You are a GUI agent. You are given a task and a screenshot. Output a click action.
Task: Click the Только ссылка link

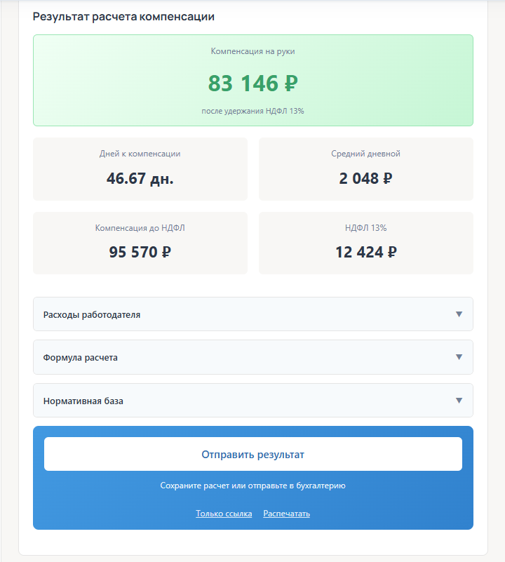(x=224, y=514)
